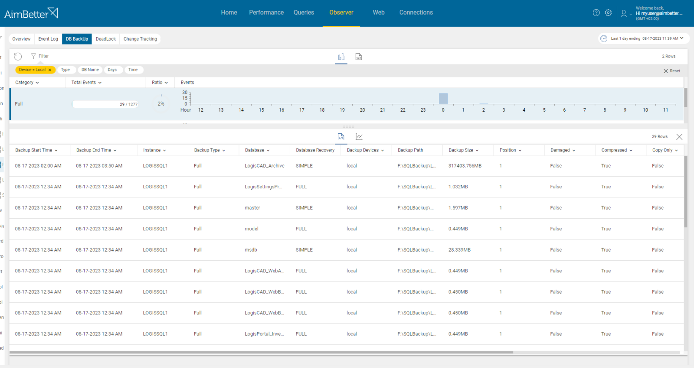Switch to bar chart view in top panel
Screen dimensions: 694x368
[341, 57]
